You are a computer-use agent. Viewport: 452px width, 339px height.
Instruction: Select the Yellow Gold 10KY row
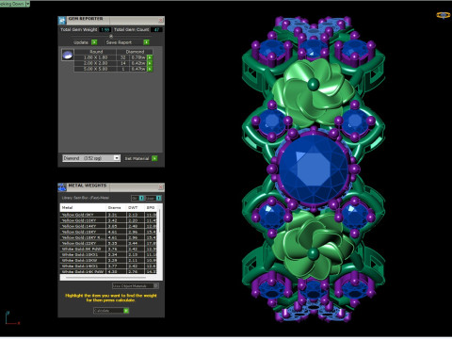click(x=108, y=220)
